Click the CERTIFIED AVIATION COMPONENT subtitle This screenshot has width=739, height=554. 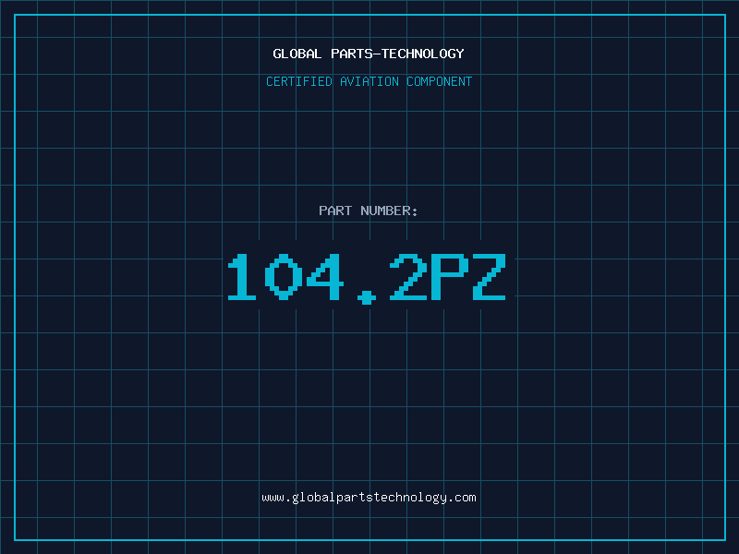(x=369, y=81)
